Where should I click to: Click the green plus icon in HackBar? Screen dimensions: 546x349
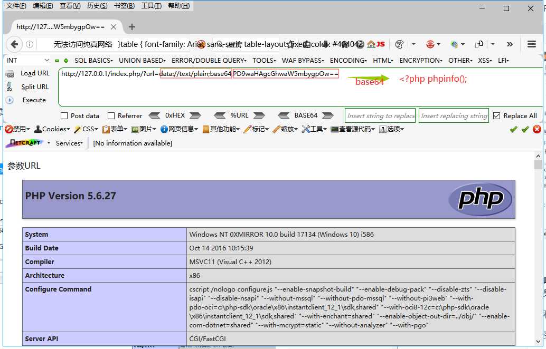(x=66, y=61)
